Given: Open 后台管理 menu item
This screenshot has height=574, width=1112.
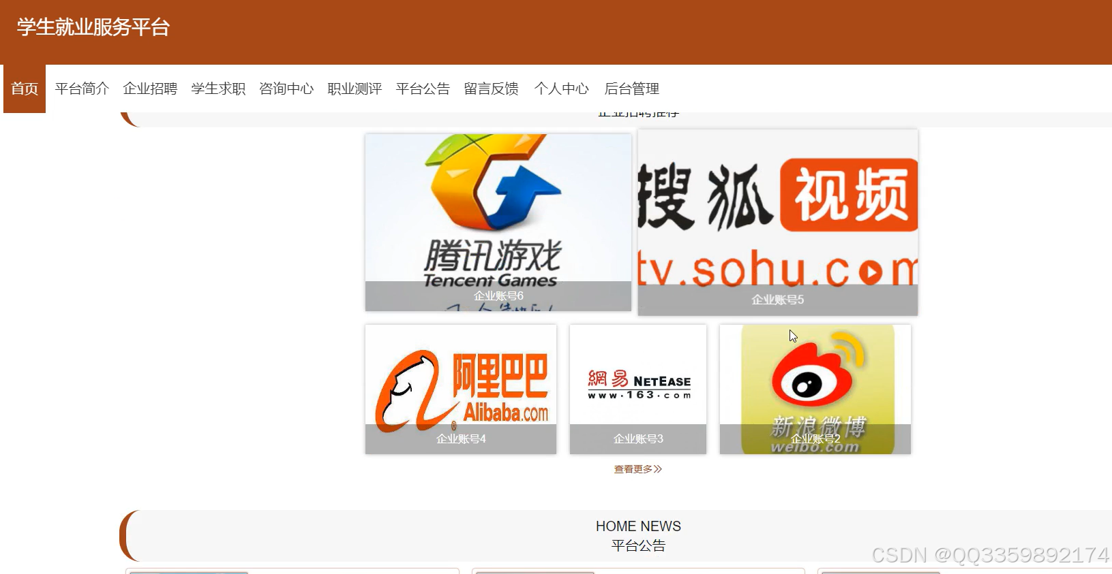Looking at the screenshot, I should coord(631,89).
